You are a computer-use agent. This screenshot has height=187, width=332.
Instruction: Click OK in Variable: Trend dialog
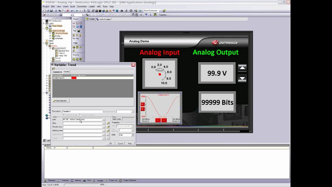coord(111,143)
